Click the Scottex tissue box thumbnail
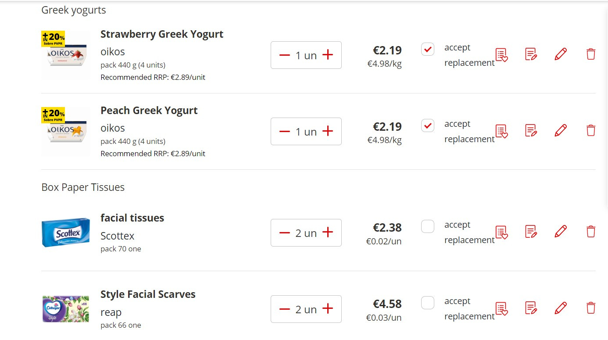Screen dimensions: 608x340 pyautogui.click(x=65, y=233)
